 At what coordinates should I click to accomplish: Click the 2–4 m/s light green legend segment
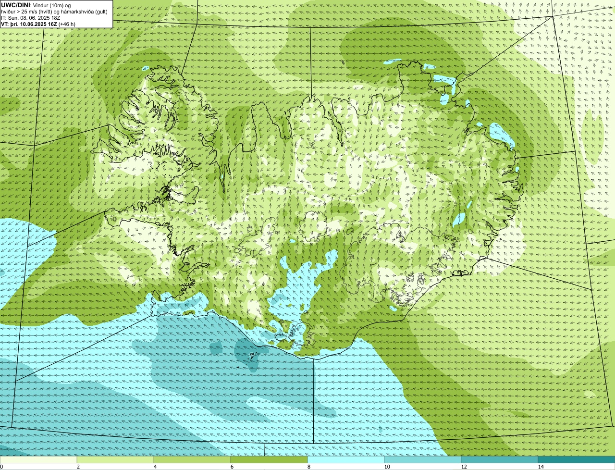coord(115,459)
